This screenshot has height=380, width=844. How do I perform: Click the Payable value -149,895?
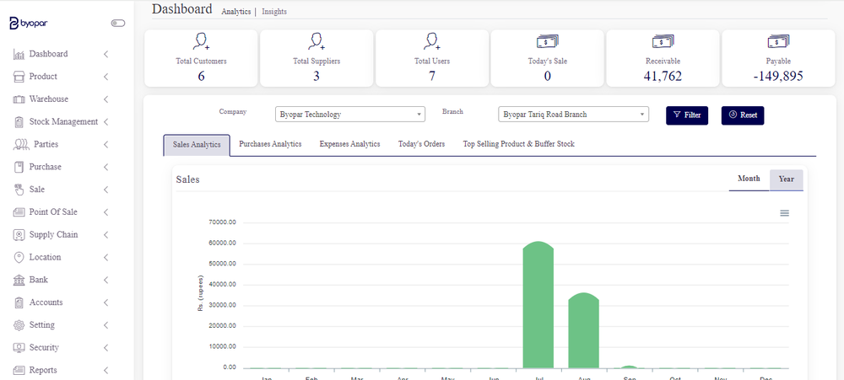point(778,77)
